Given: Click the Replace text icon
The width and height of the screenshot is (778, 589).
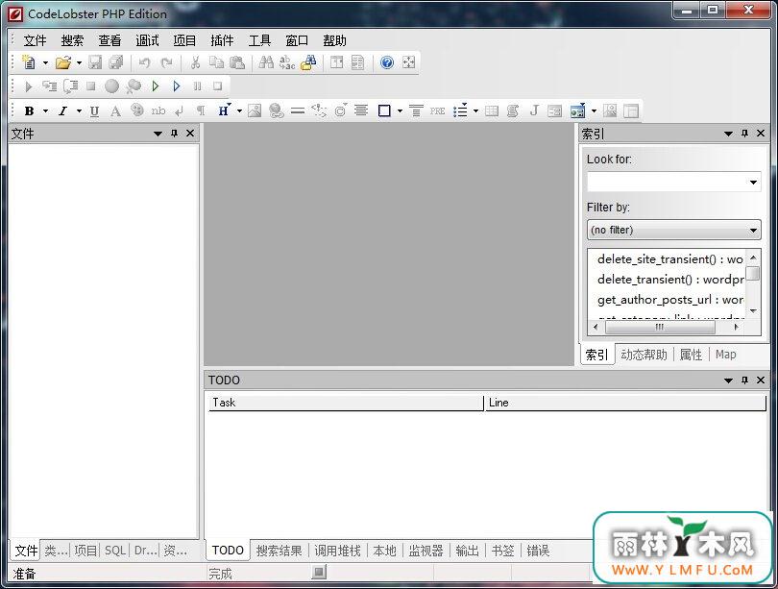Looking at the screenshot, I should click(x=287, y=62).
